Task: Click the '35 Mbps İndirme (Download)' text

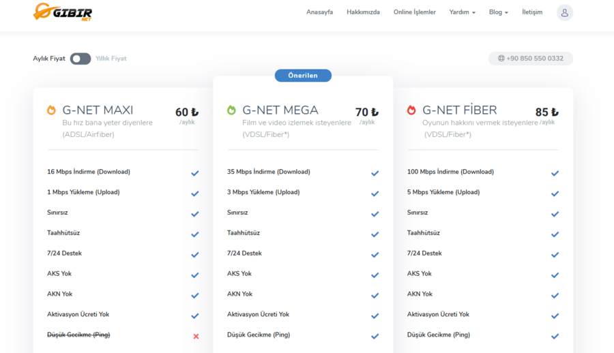Action: (x=269, y=172)
